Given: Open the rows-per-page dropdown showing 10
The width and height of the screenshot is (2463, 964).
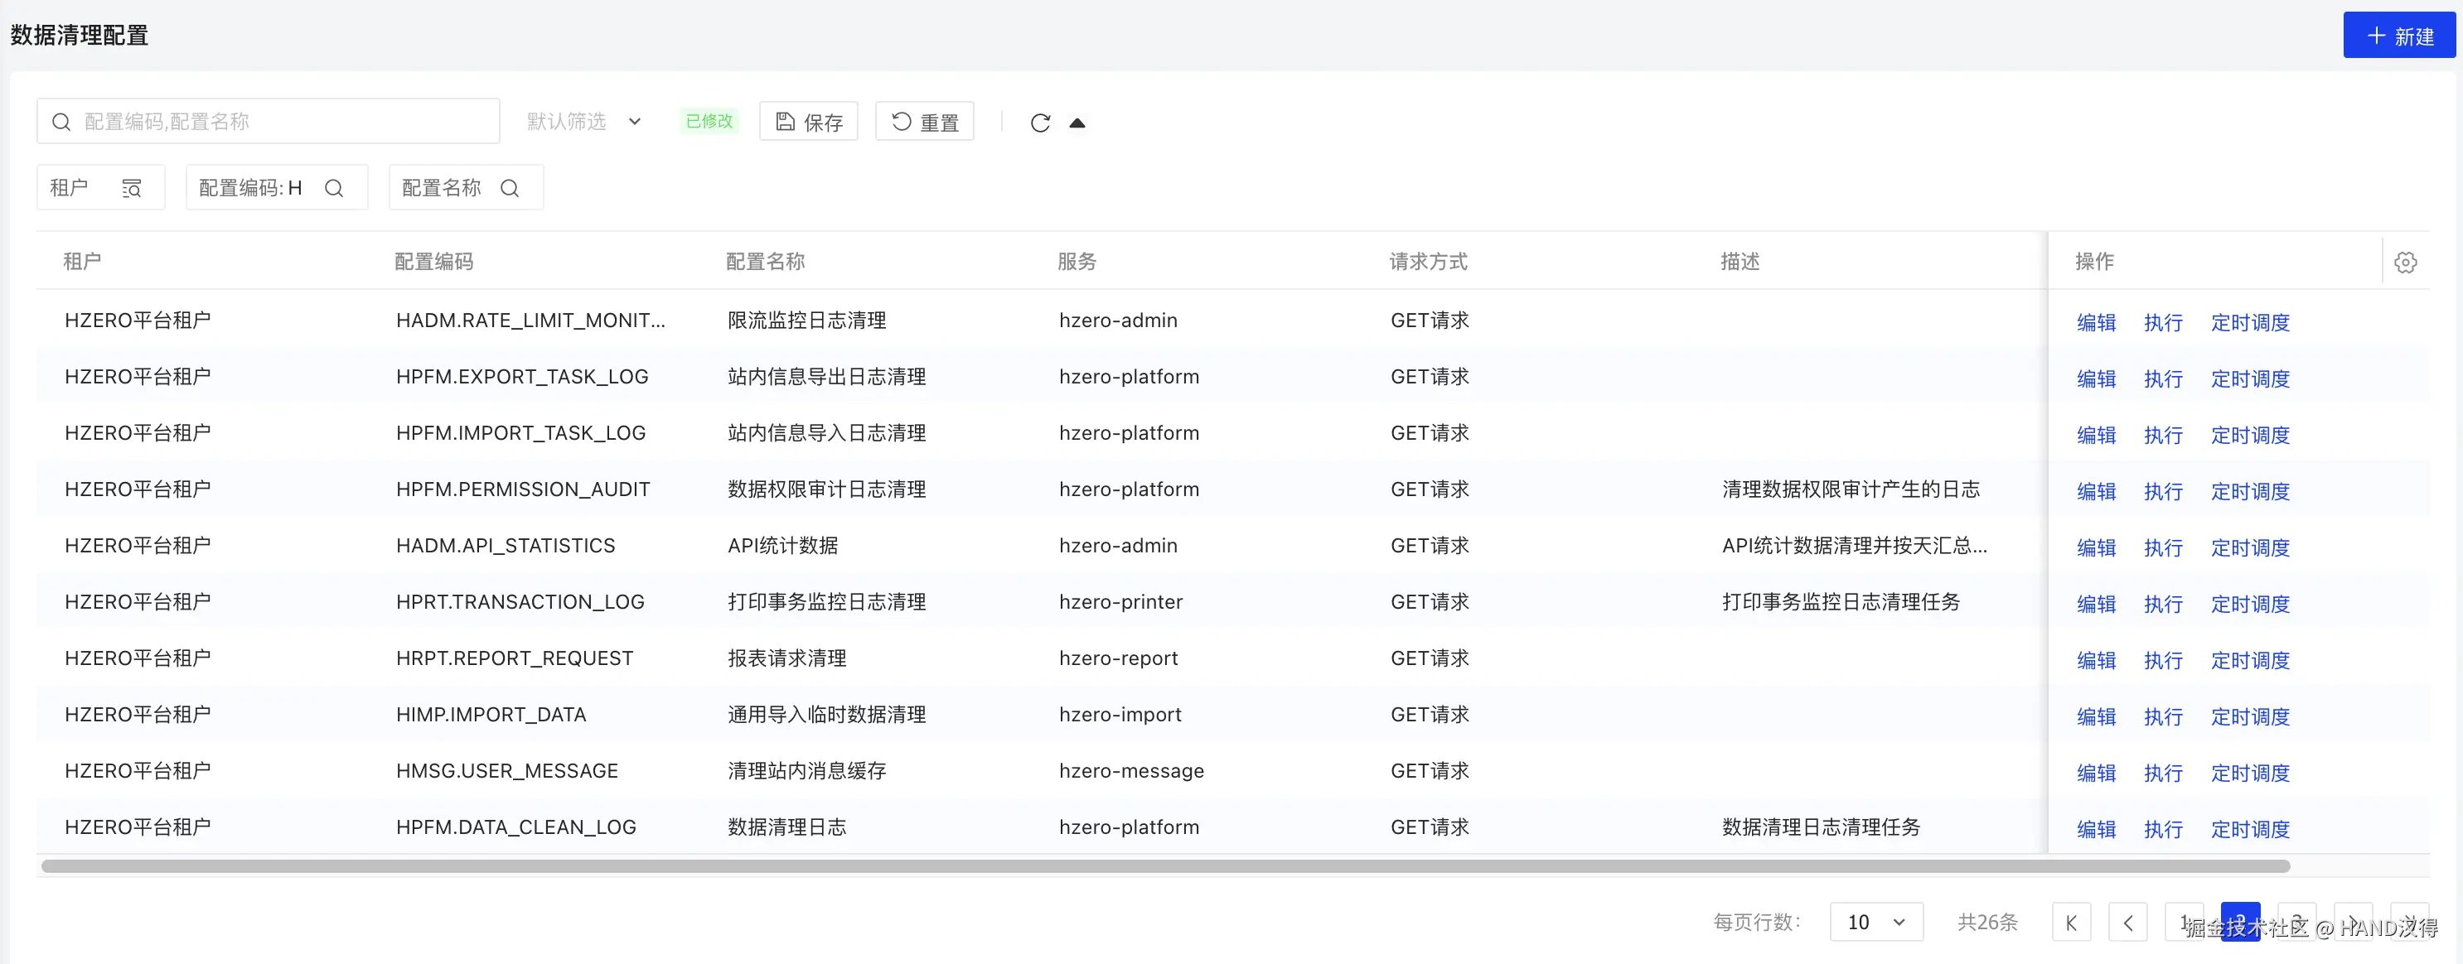Looking at the screenshot, I should [1875, 922].
